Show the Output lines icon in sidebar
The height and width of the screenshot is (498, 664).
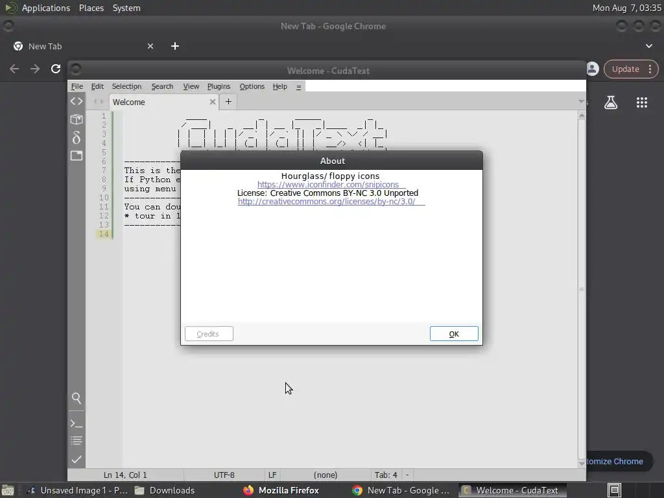pos(77,441)
